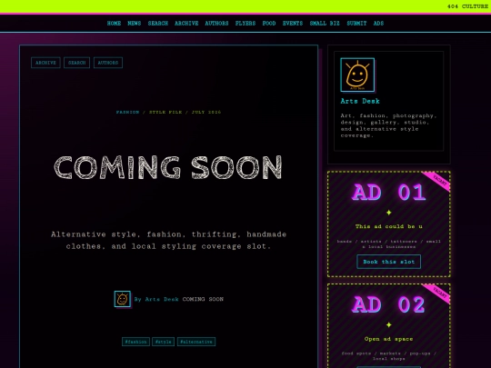Click the SEARCH button inside the article card
491x368 pixels.
click(76, 63)
